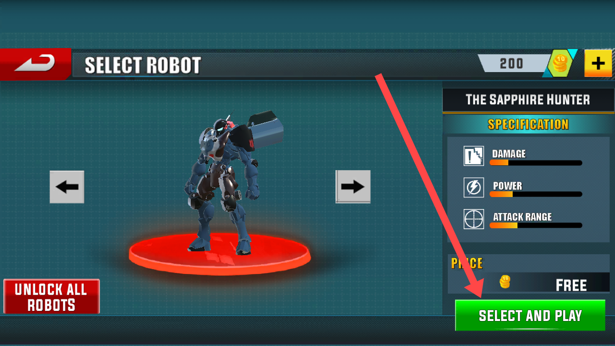Click the Select Robot title
Viewport: 615px width, 346px height.
click(143, 65)
